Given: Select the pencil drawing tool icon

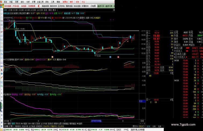Looking at the screenshot, I should (2, 77).
